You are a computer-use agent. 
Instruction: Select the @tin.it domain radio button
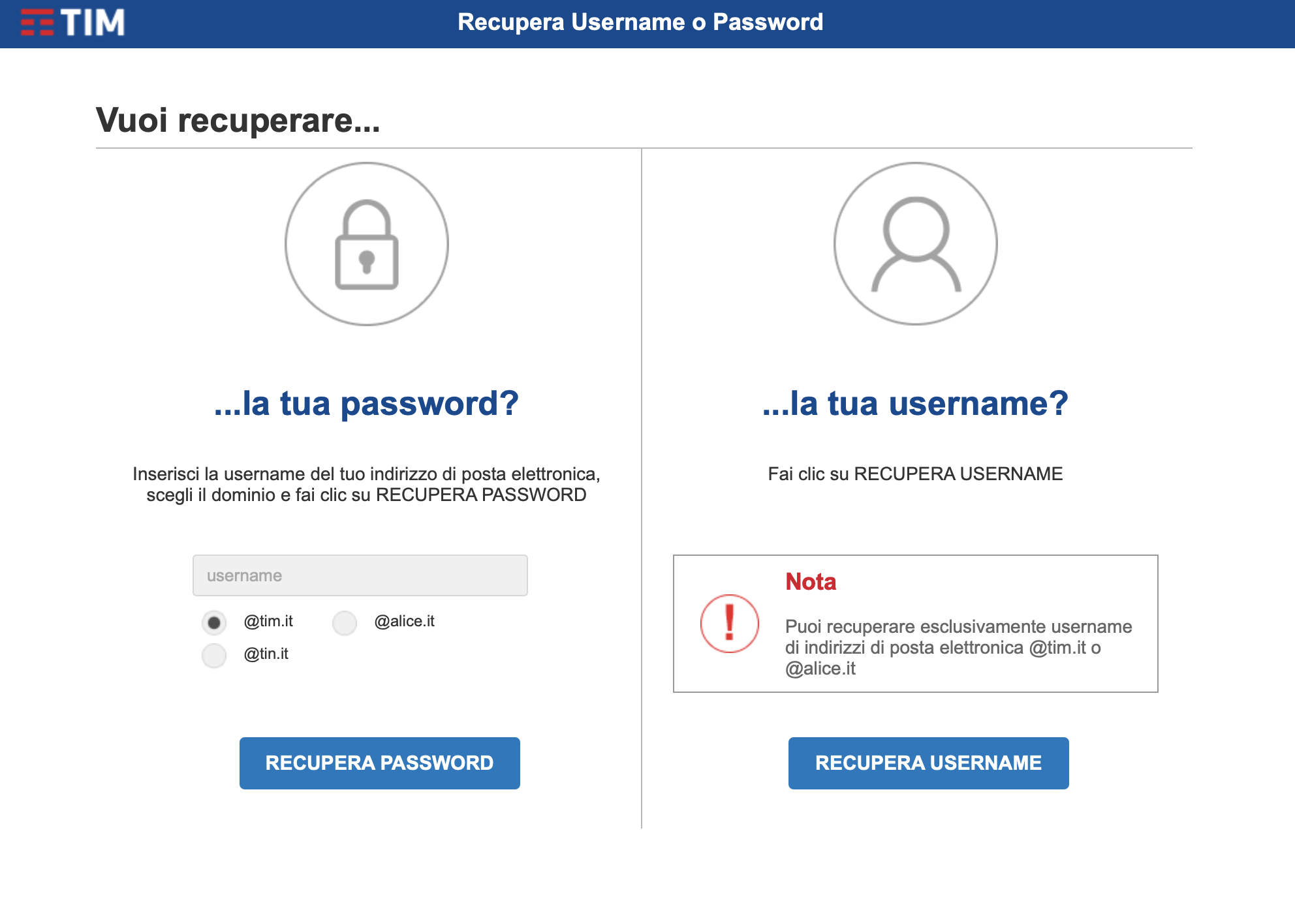(214, 655)
